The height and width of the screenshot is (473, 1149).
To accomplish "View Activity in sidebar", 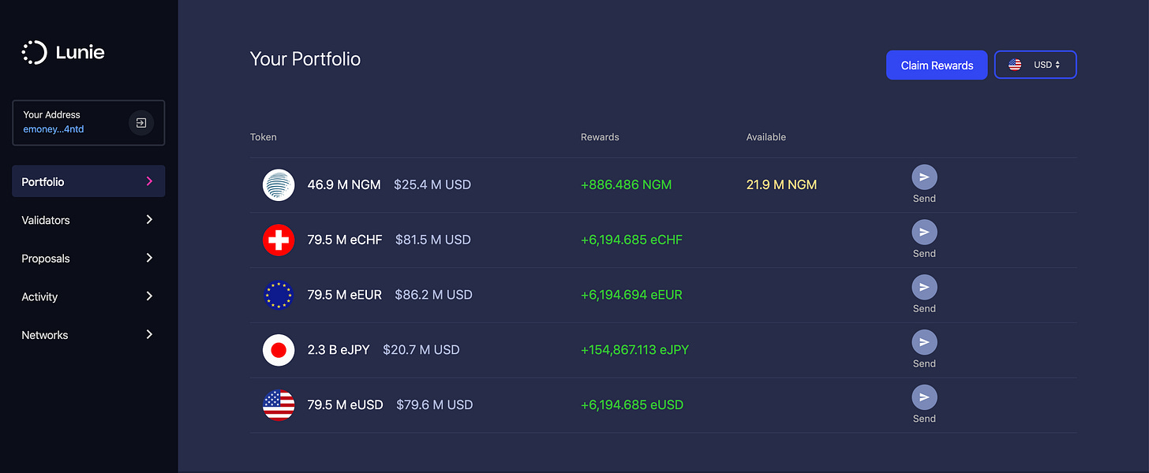I will (88, 296).
